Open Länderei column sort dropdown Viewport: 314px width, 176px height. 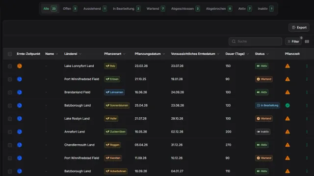point(80,54)
